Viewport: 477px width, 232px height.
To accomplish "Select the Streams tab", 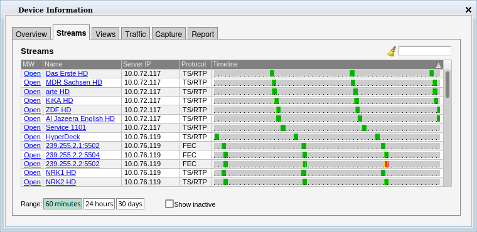I will tap(71, 33).
